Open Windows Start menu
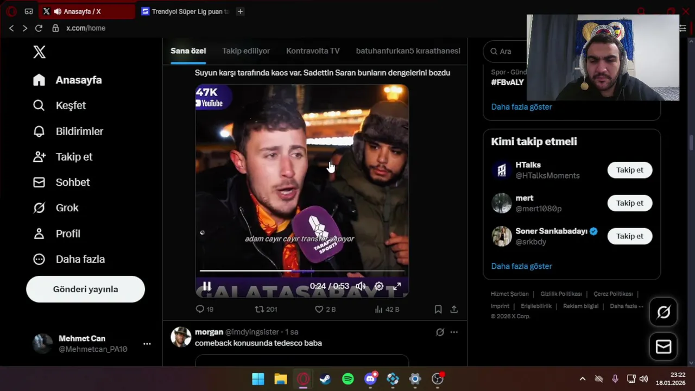This screenshot has height=391, width=695. tap(258, 379)
